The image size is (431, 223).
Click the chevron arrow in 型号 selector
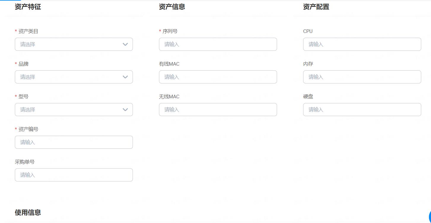[x=125, y=110]
